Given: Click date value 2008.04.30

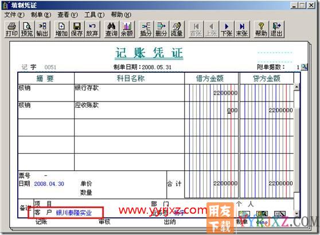Looking at the screenshot, I should point(49,184).
